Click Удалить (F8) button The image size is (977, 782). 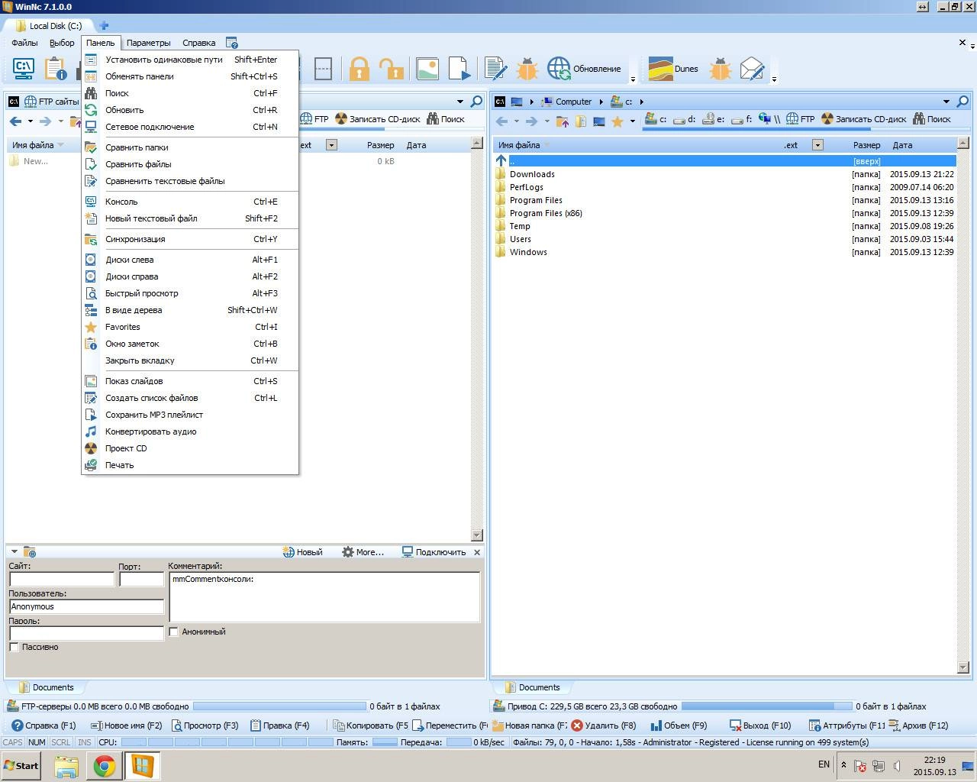click(x=603, y=725)
